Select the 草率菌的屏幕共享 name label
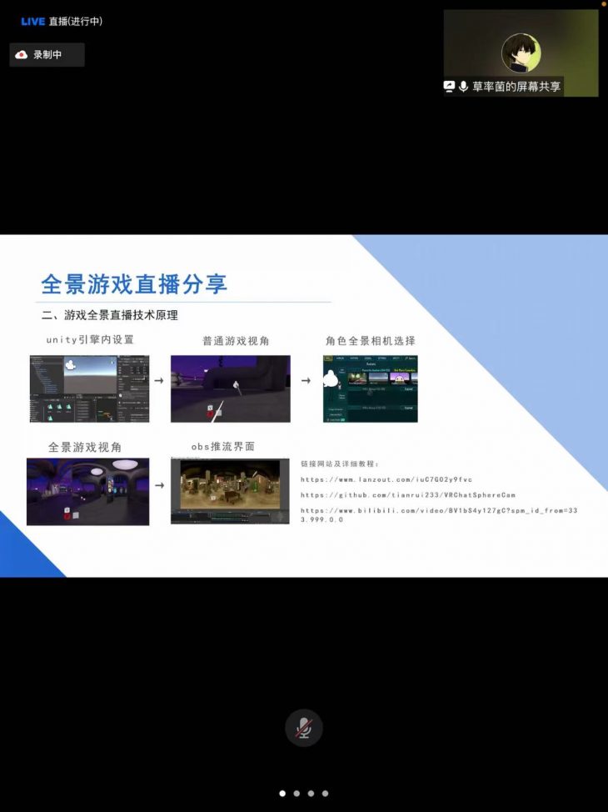This screenshot has width=608, height=812. tap(516, 87)
